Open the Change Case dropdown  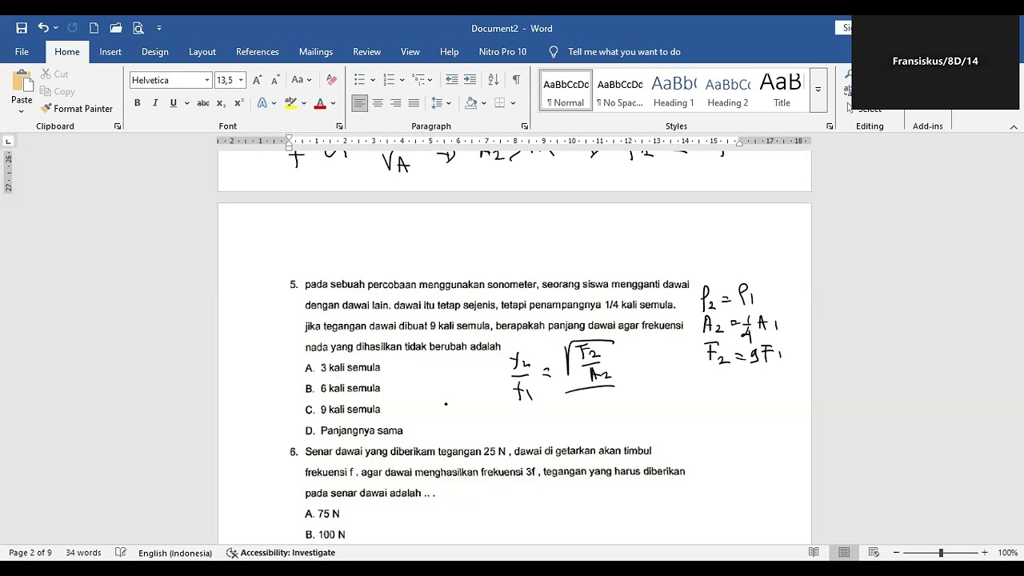pyautogui.click(x=302, y=80)
